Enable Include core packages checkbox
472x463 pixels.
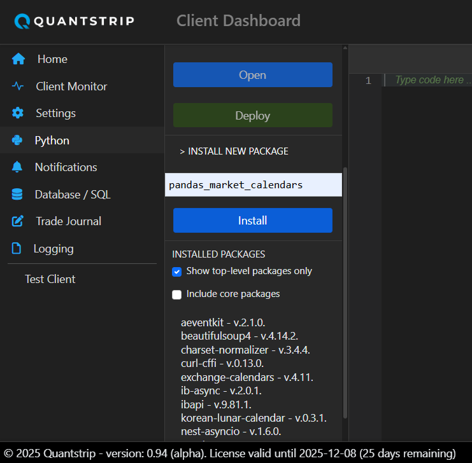point(176,294)
